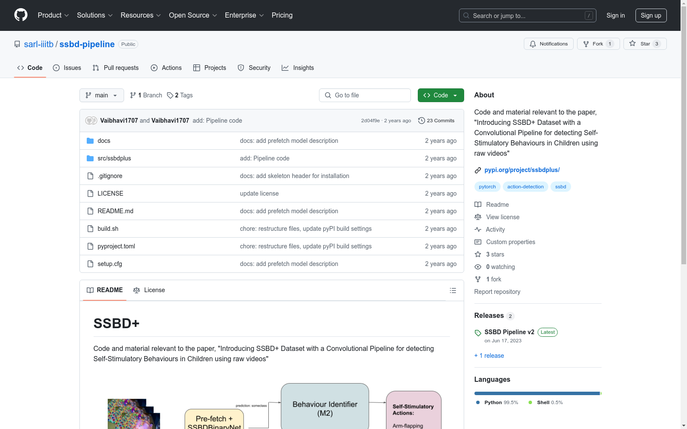Click the commit history clock icon

(x=422, y=121)
